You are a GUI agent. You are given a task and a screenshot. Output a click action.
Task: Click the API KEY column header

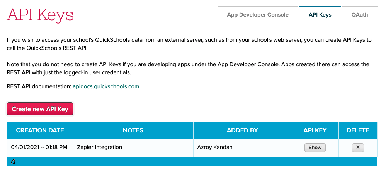coord(315,130)
